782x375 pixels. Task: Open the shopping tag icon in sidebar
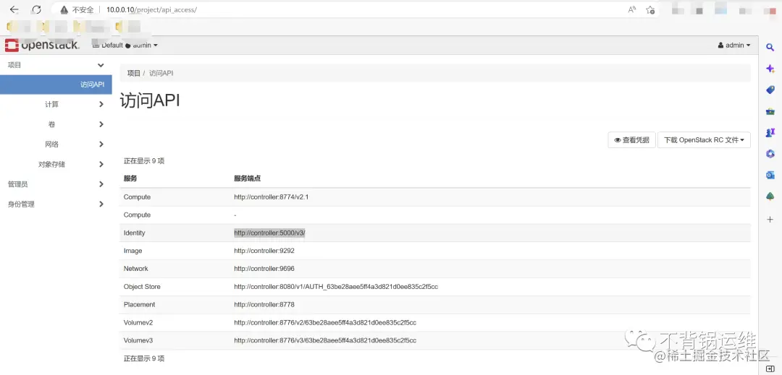click(x=770, y=90)
